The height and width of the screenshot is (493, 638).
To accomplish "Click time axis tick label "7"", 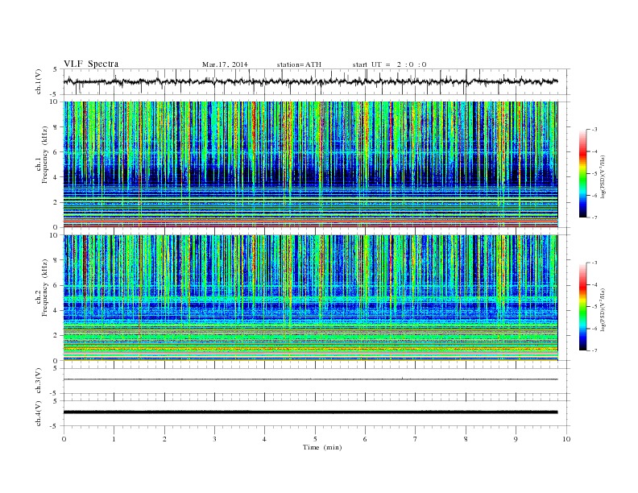I will click(416, 439).
